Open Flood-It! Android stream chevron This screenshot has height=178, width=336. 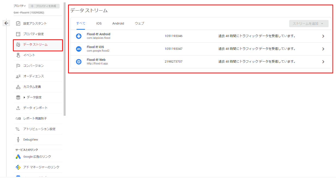(x=323, y=36)
